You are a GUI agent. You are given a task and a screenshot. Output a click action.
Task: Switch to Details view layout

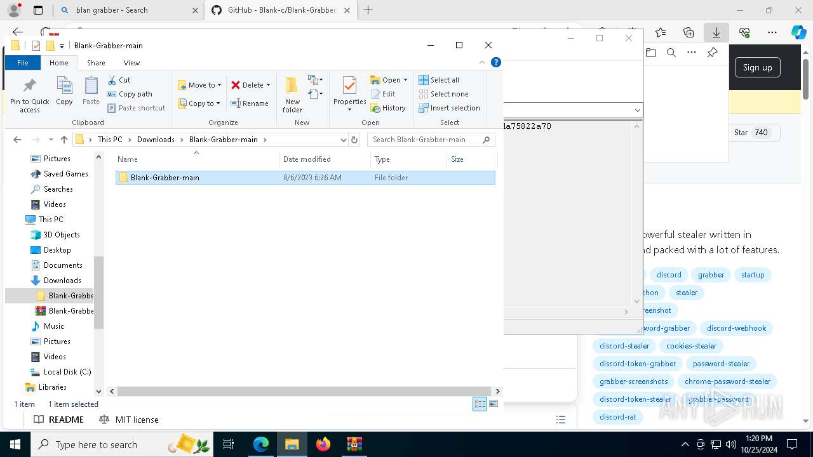(480, 404)
